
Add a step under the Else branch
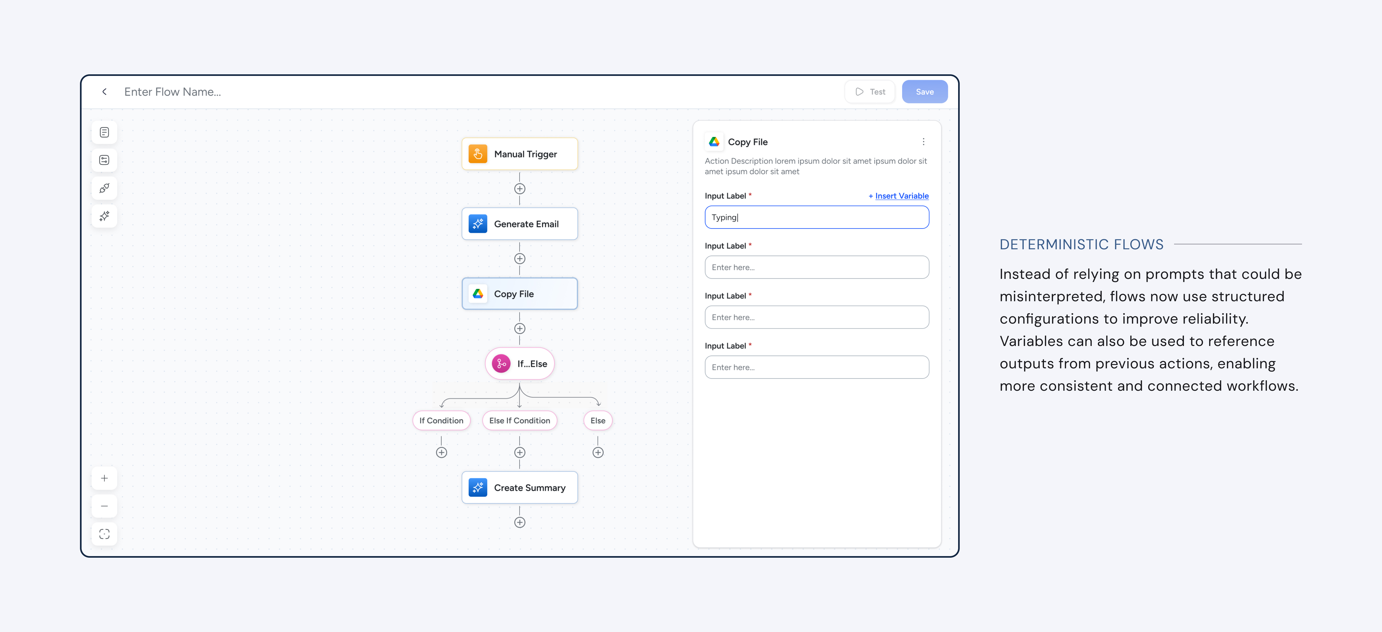coord(598,452)
